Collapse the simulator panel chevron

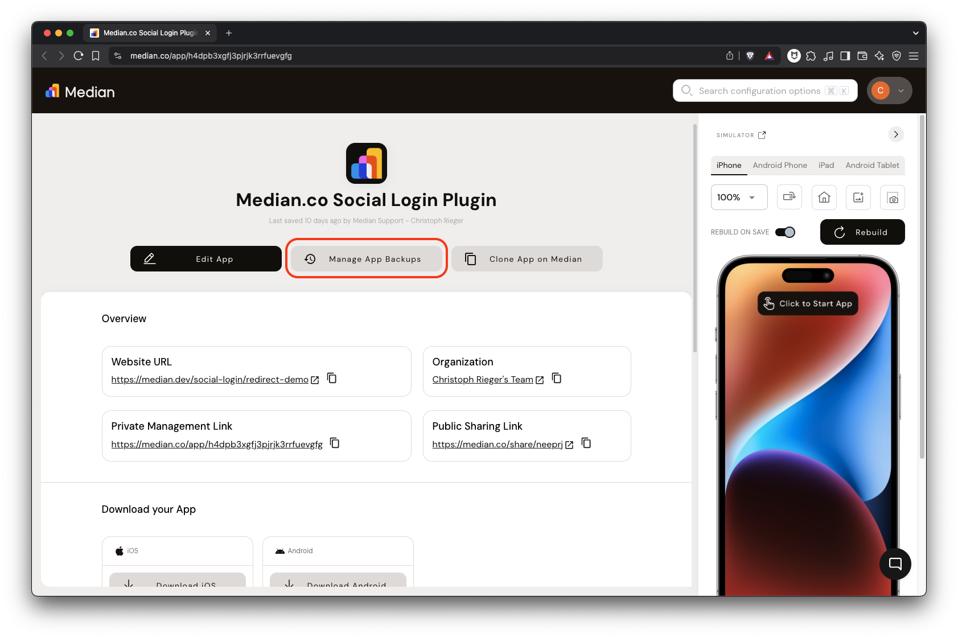(x=896, y=134)
